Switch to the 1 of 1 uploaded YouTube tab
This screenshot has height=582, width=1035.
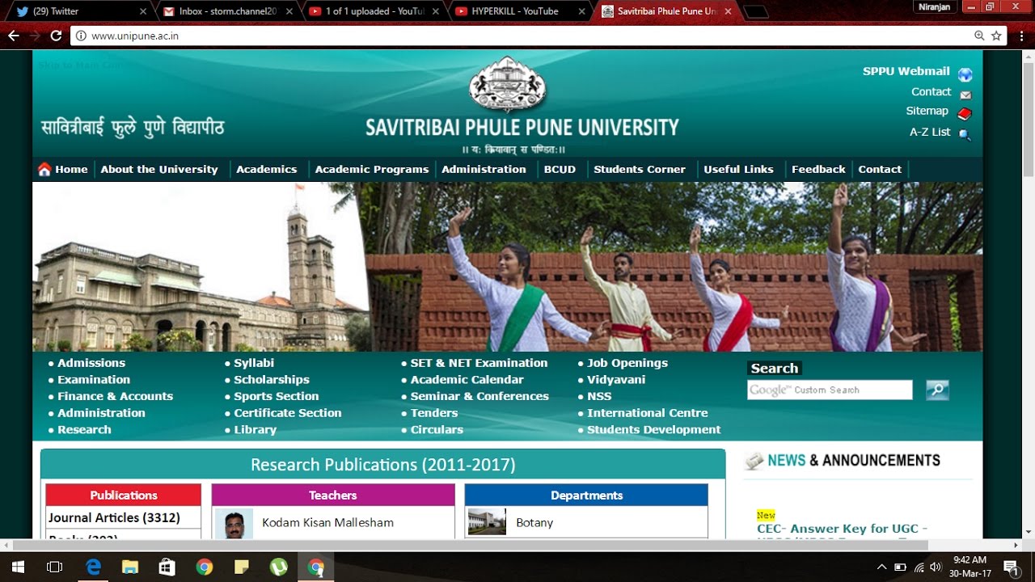[372, 11]
